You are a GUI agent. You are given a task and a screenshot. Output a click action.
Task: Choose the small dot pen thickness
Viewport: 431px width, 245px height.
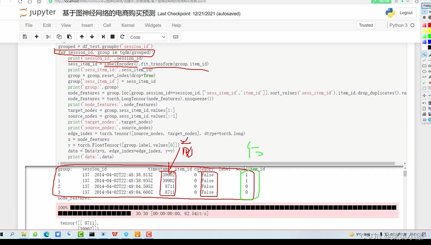click(425, 12)
